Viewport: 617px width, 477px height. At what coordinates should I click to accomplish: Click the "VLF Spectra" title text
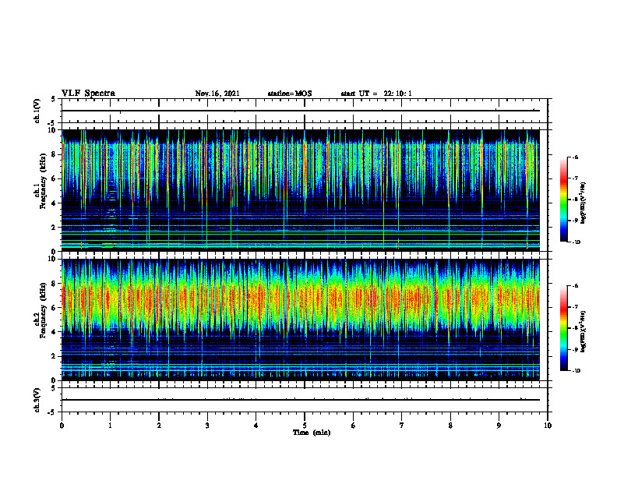(88, 94)
